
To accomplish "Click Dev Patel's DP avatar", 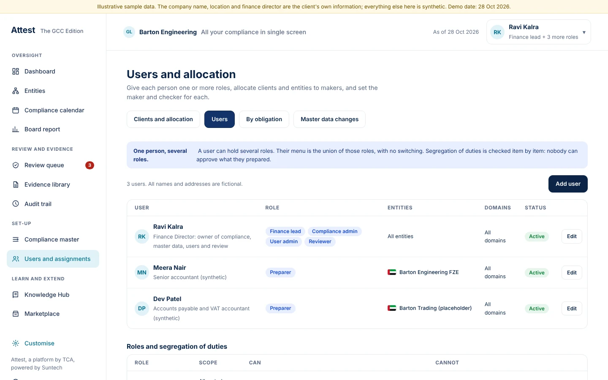I will click(x=142, y=308).
